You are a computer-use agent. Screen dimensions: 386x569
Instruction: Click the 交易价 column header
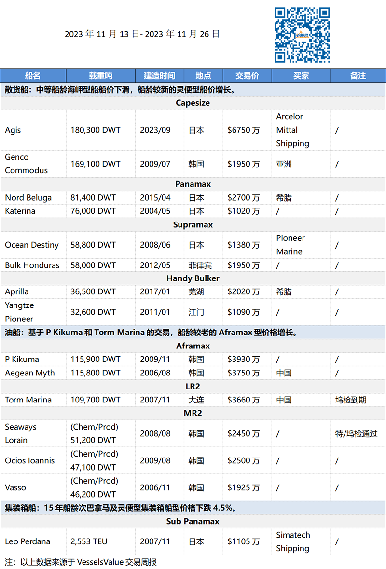pos(248,75)
